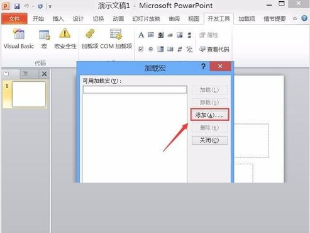
Task: Open the 宏 (Macros) dialog
Action: (44, 39)
